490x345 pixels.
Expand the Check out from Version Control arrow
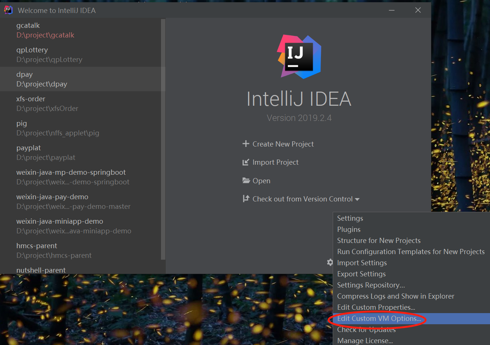(x=357, y=199)
